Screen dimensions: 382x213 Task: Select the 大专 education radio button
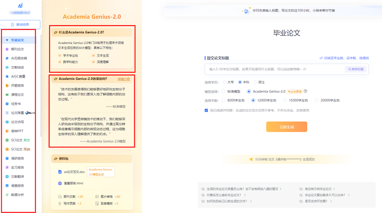pyautogui.click(x=224, y=82)
